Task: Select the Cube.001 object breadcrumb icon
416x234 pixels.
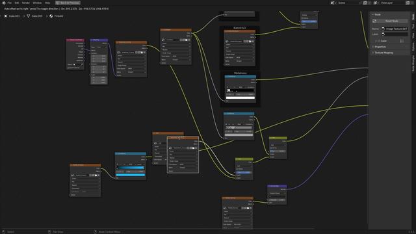Action: 6,16
